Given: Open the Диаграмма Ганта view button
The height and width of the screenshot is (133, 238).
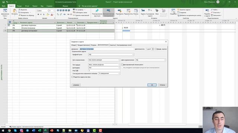Looking at the screenshot, I should tap(5, 13).
